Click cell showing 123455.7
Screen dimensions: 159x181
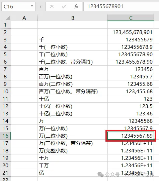[x=131, y=76]
